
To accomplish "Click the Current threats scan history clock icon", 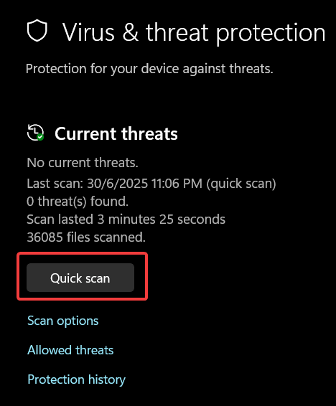I will click(35, 133).
